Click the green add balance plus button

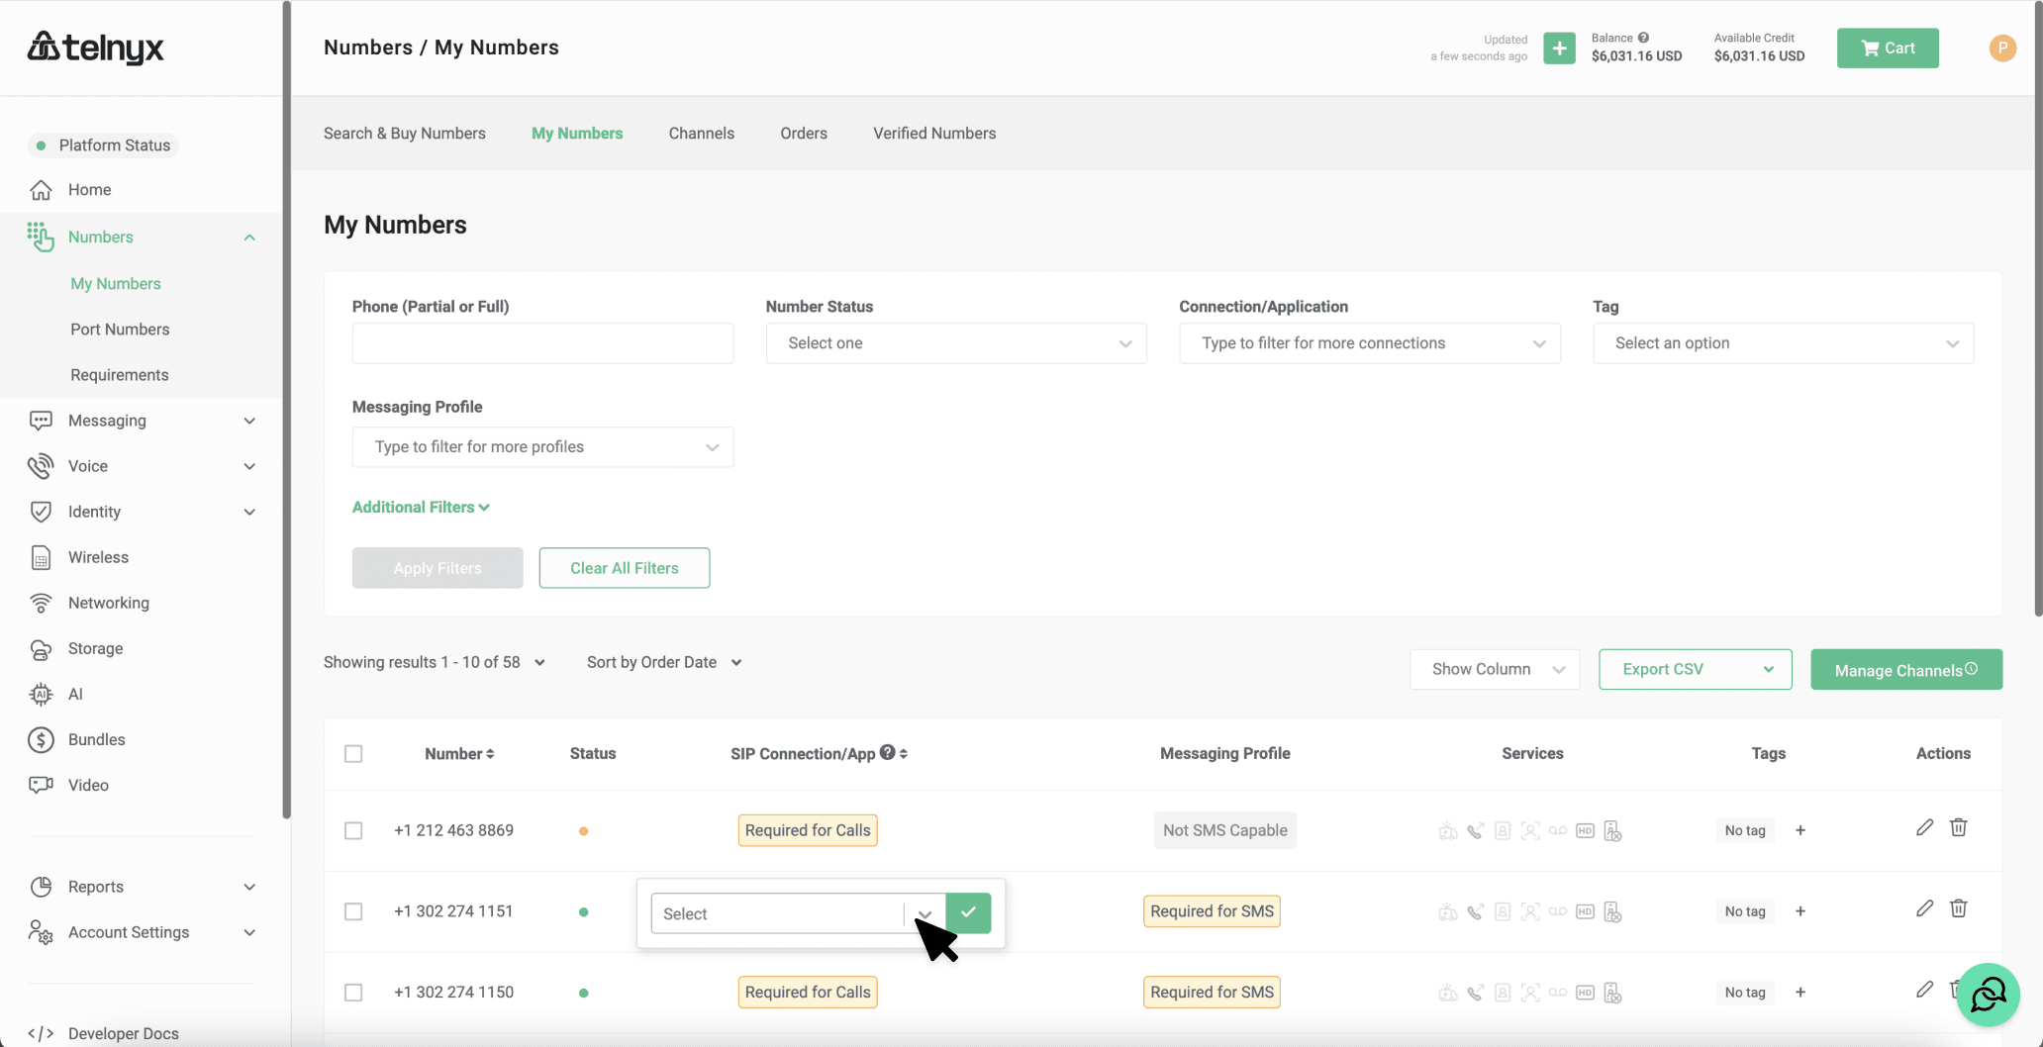point(1559,48)
